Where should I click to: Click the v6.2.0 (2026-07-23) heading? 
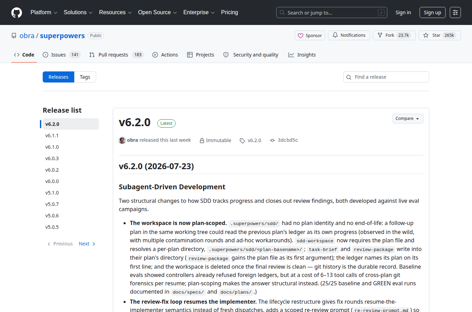click(x=156, y=166)
